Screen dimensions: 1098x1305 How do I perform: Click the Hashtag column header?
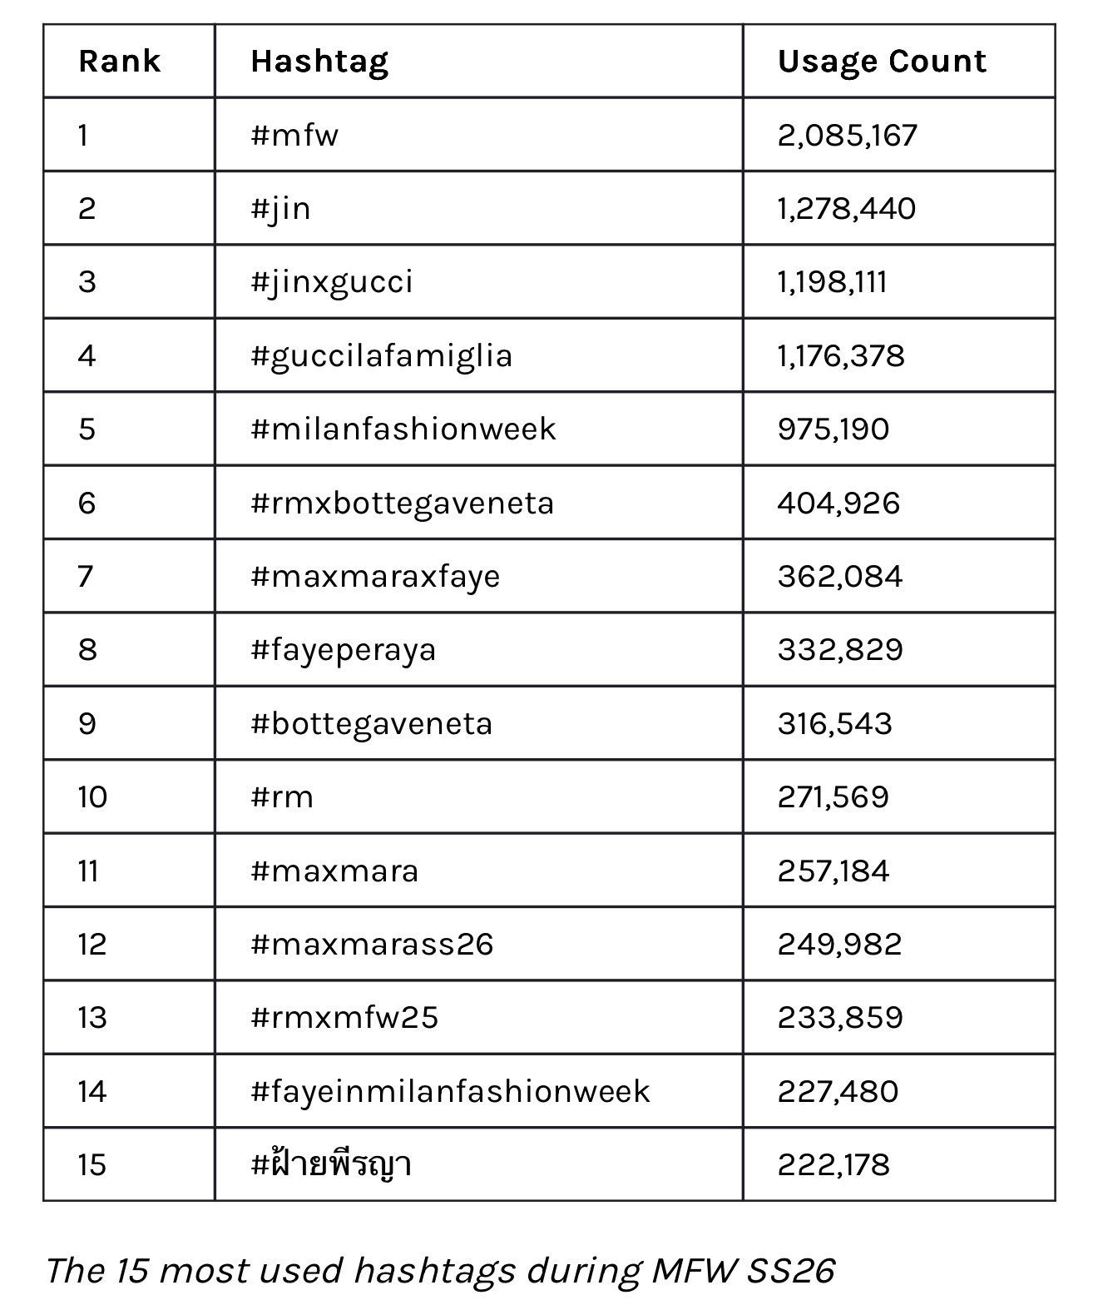[319, 62]
